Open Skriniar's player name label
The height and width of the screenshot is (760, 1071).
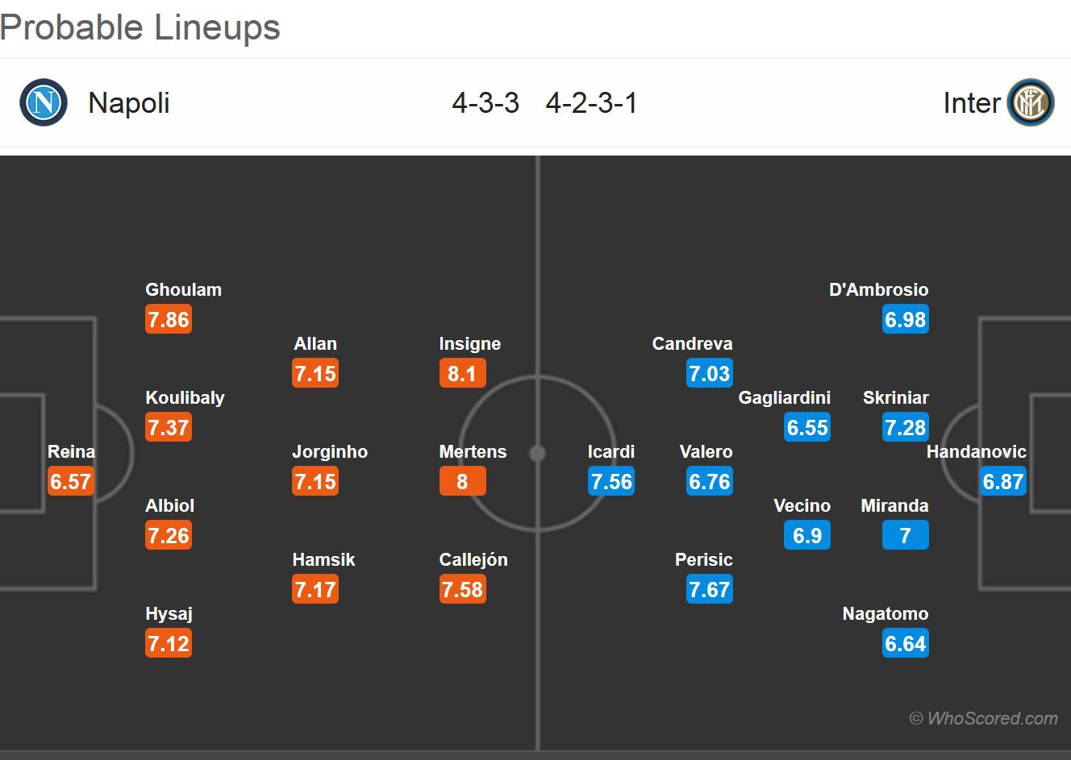pyautogui.click(x=895, y=397)
